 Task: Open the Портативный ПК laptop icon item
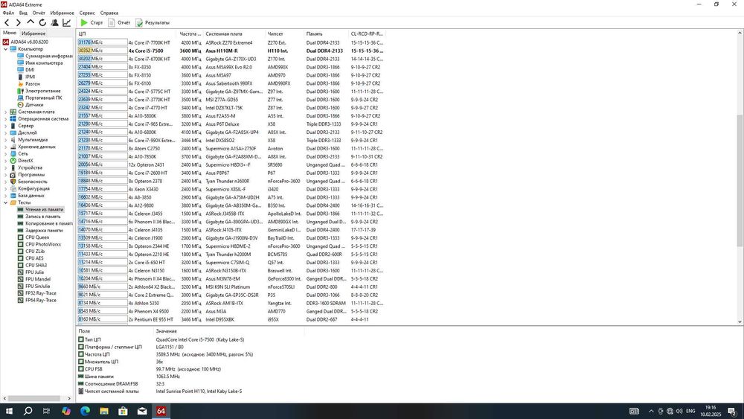coord(20,97)
